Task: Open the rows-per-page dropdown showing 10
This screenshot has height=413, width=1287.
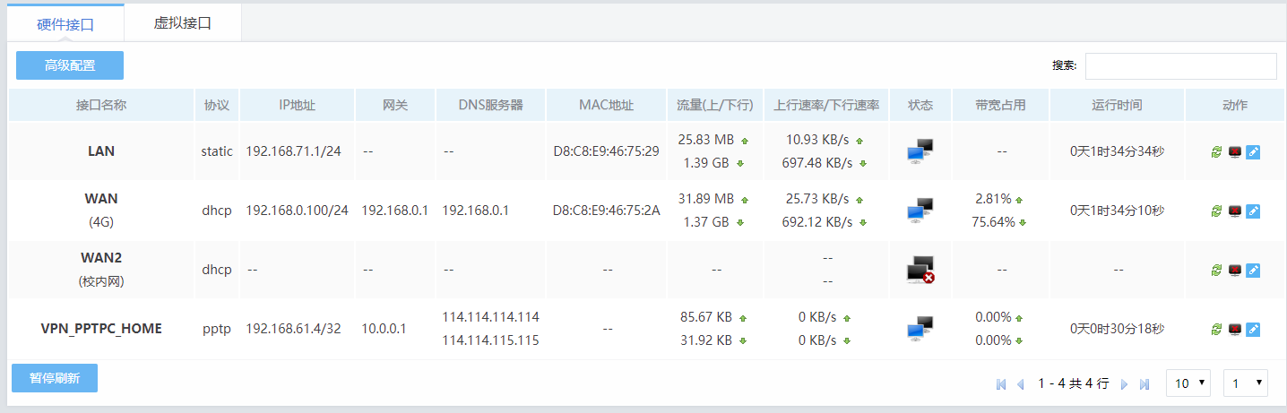Action: (1188, 383)
